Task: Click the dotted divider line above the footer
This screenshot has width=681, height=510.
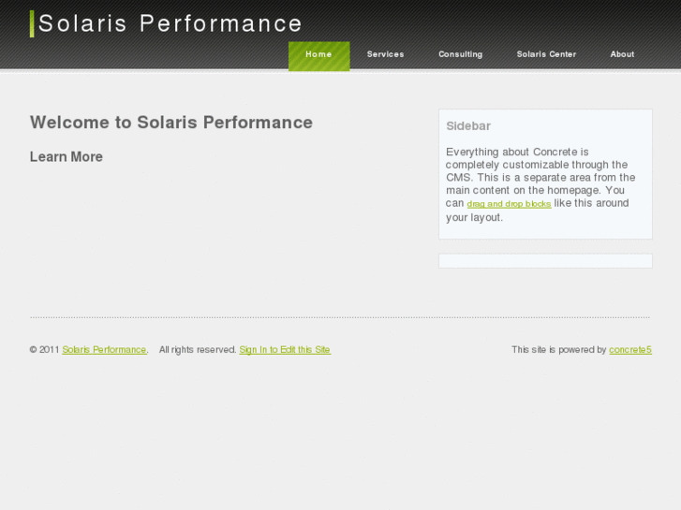Action: (x=339, y=317)
